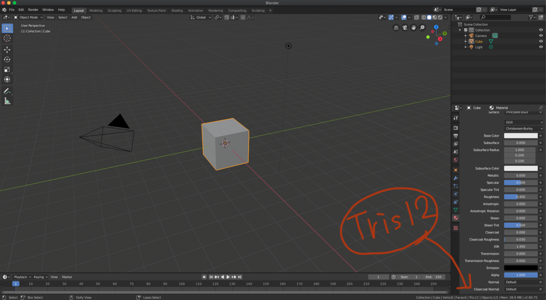Screen dimensions: 546x300
Task: Open the Tool properties tab icon
Action: 455,118
